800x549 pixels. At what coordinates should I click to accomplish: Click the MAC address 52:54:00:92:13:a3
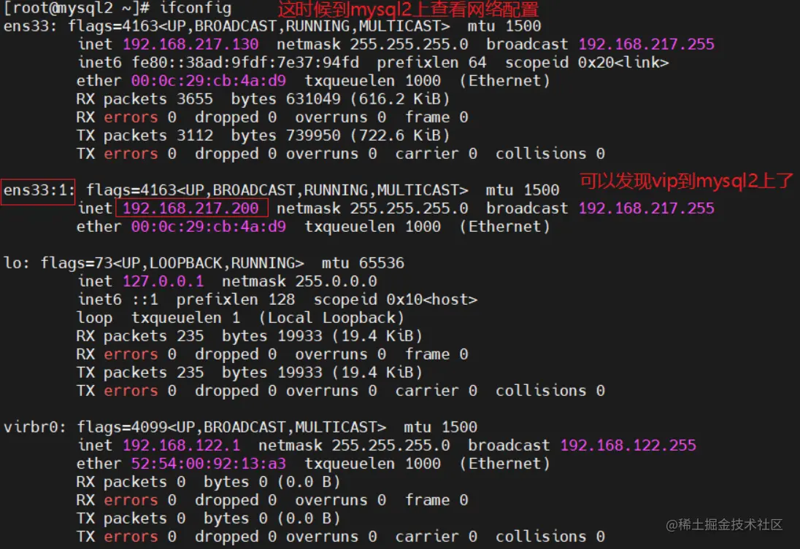click(x=209, y=464)
